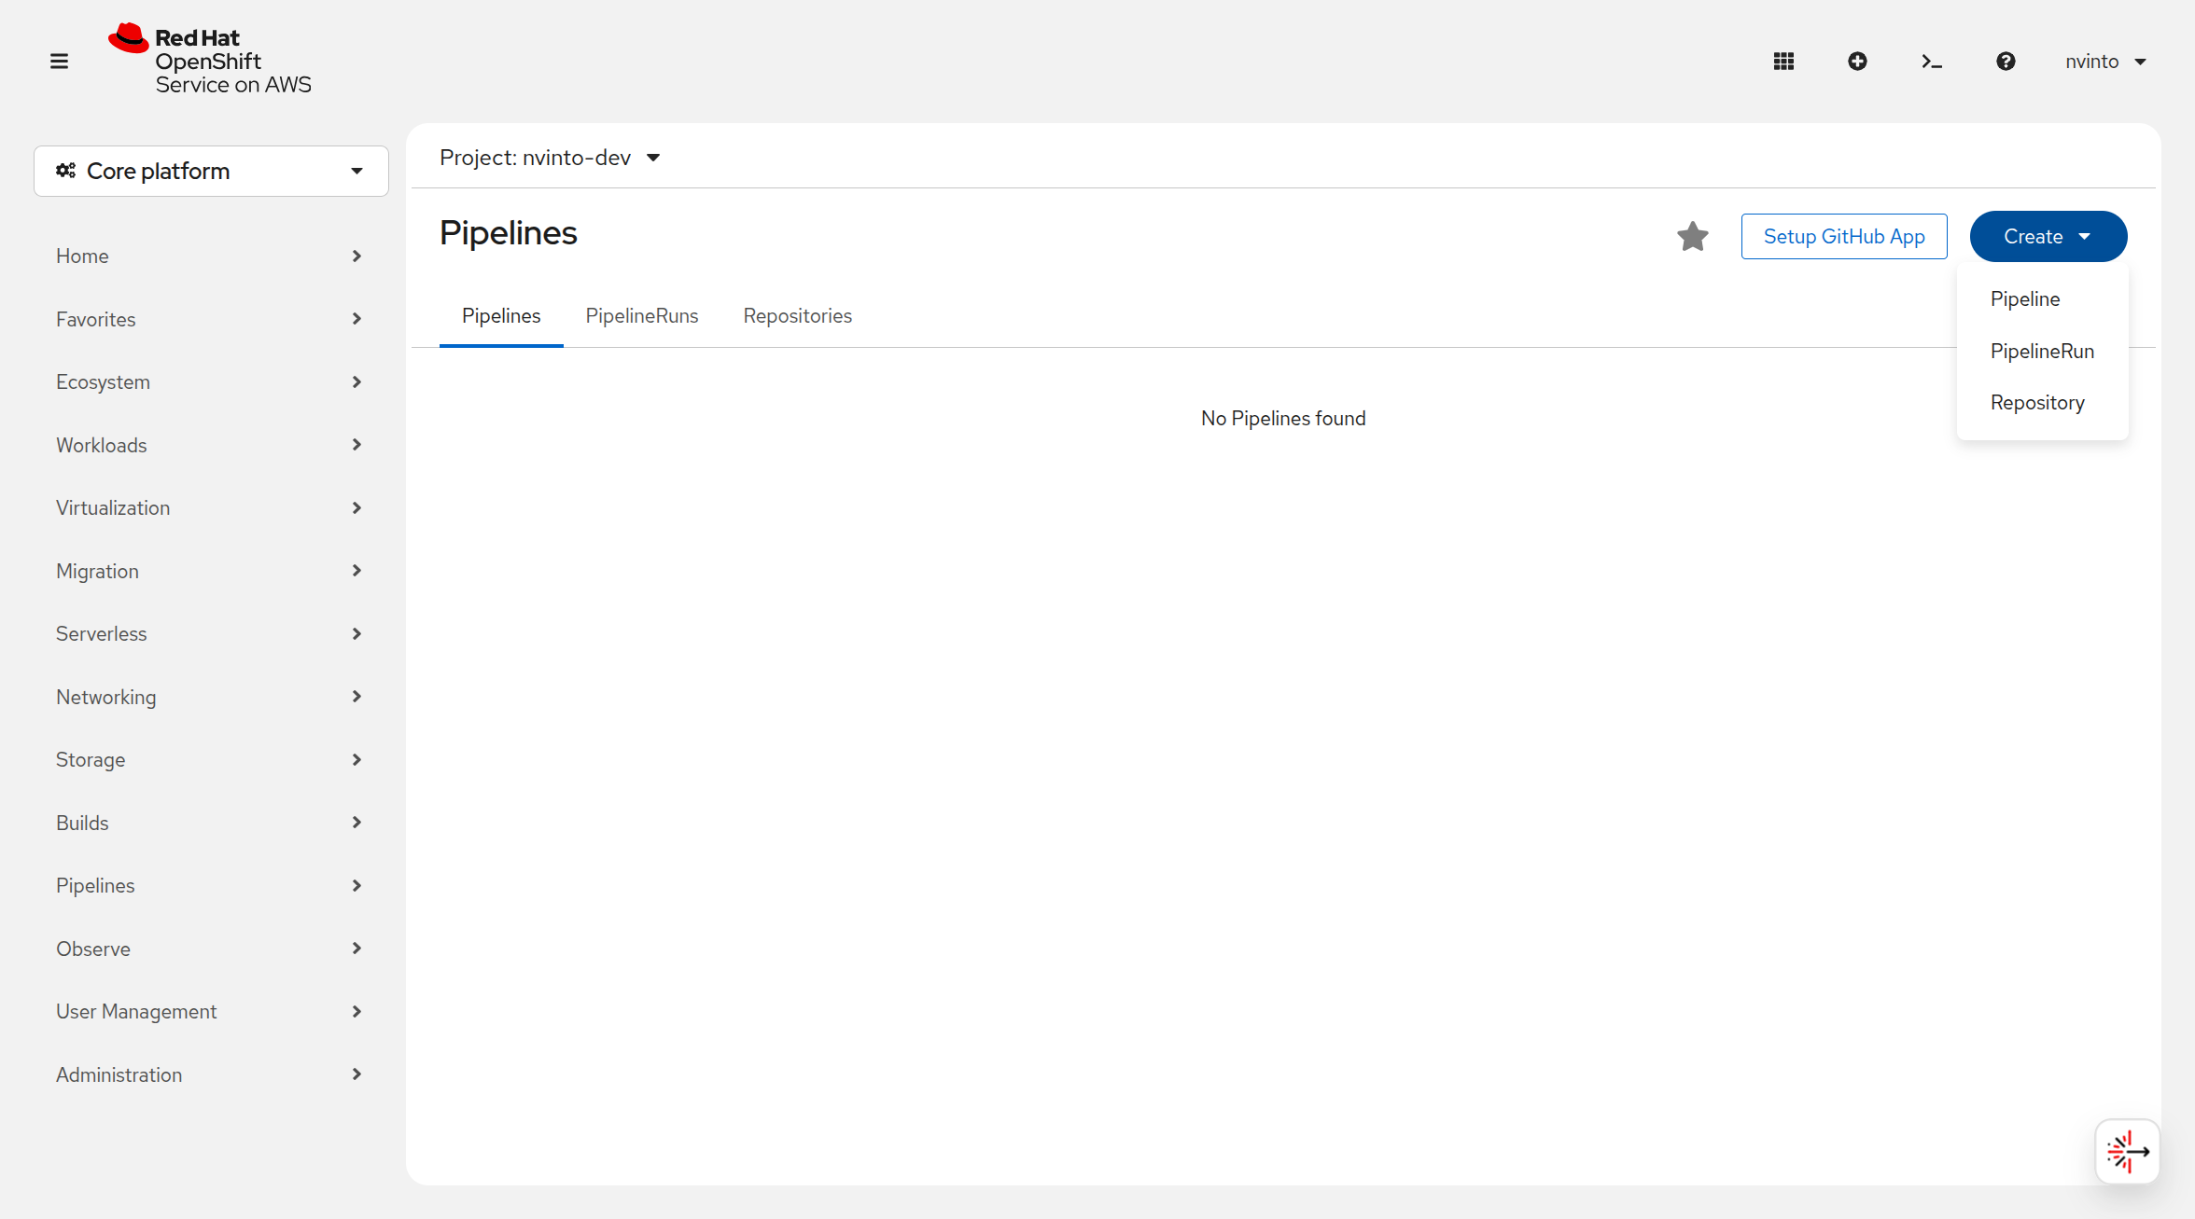This screenshot has height=1219, width=2195.
Task: Switch to the PipelineRuns tab
Action: tap(642, 316)
